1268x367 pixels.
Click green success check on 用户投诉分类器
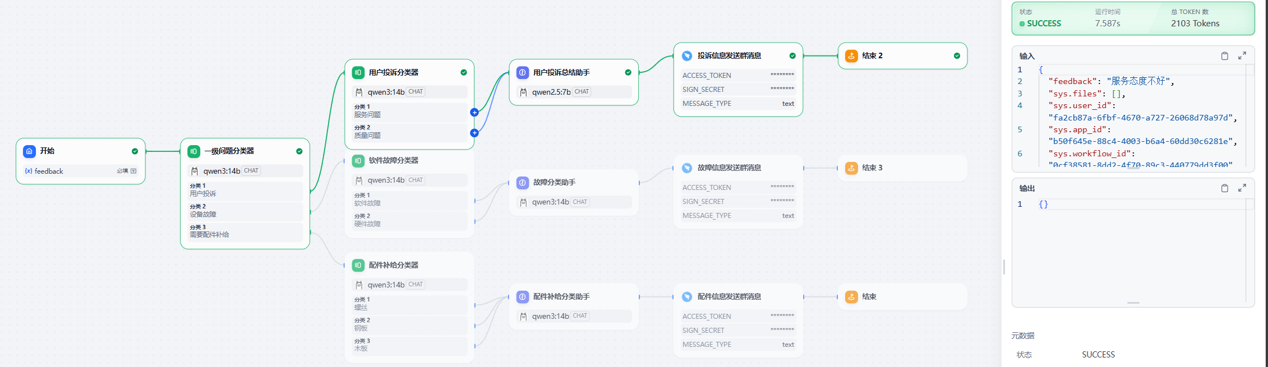[x=464, y=72]
